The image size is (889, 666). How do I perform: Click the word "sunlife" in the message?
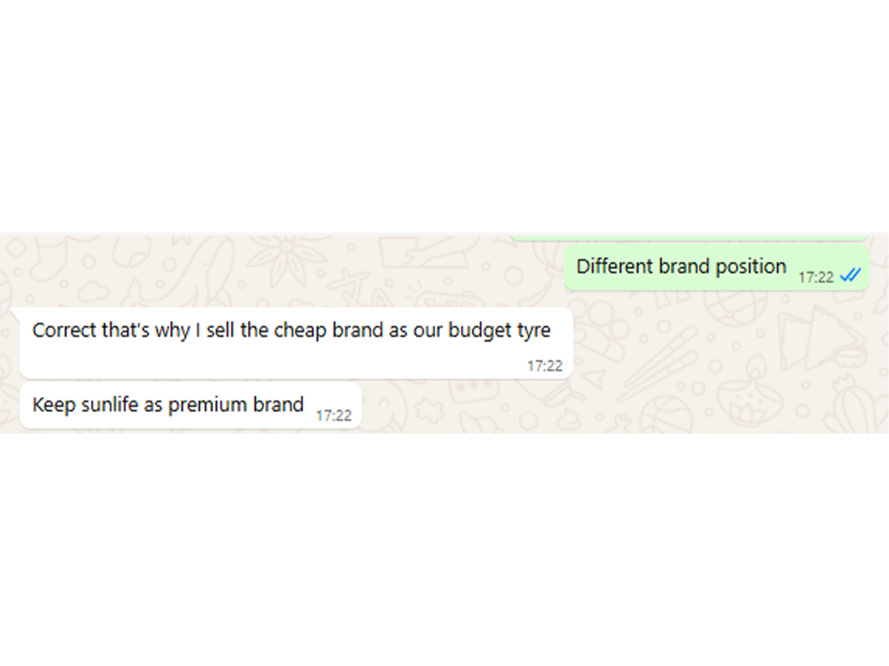pyautogui.click(x=109, y=404)
